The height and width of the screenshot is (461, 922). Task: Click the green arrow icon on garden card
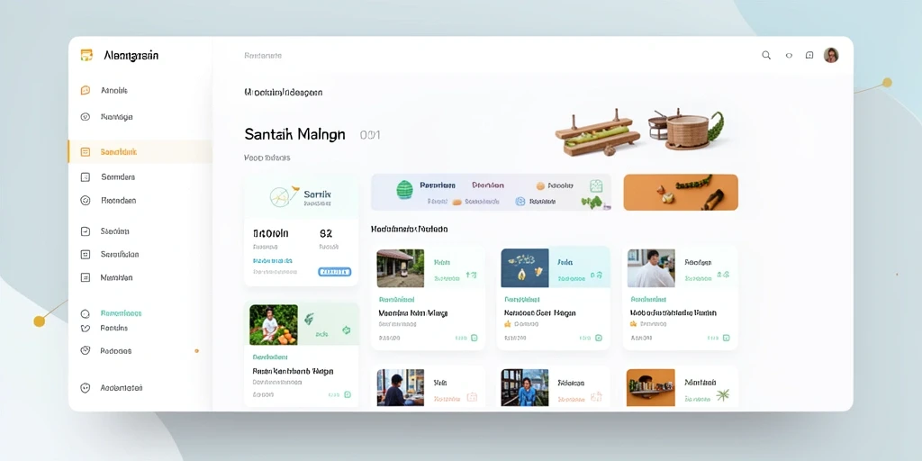tap(347, 330)
